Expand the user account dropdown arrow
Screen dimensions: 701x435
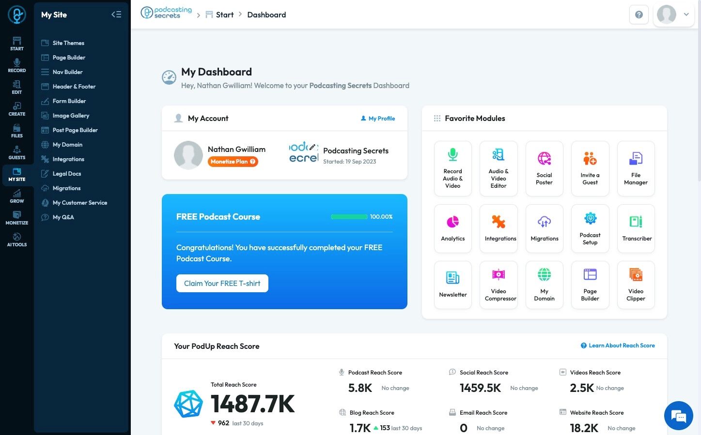686,15
